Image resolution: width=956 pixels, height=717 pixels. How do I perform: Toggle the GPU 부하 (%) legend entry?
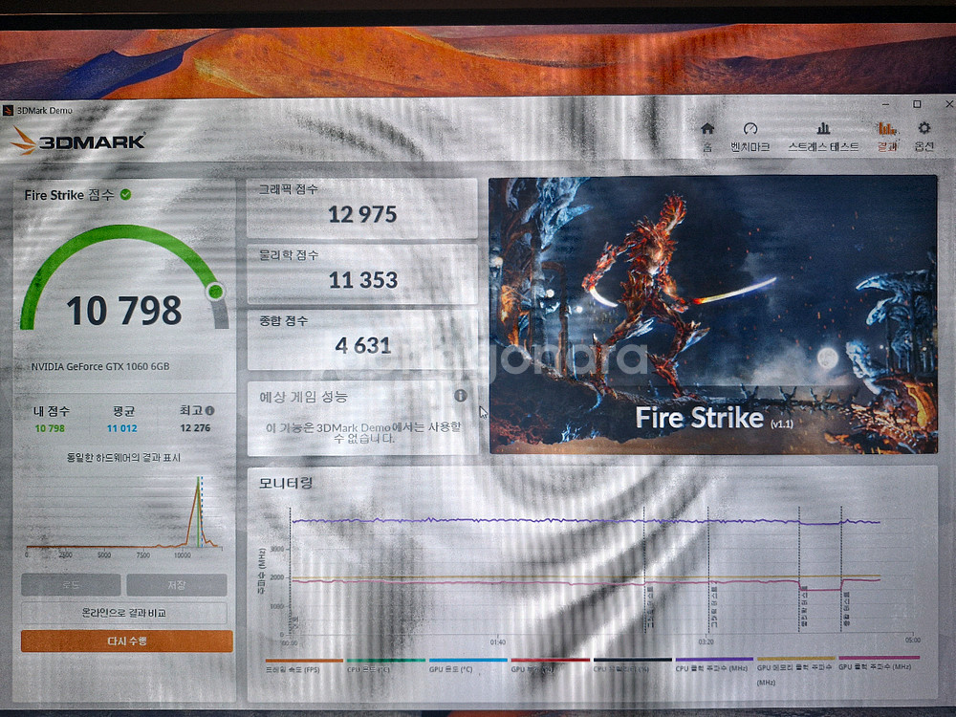[x=550, y=665]
